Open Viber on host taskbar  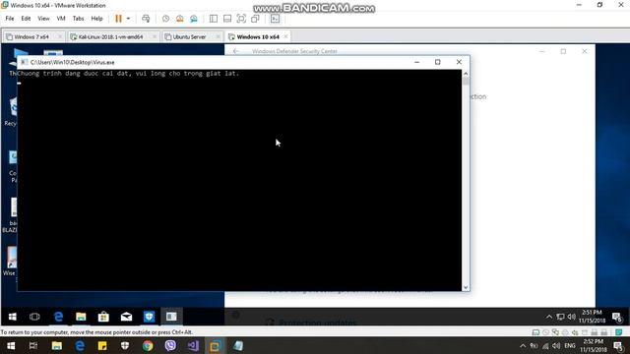pos(170,346)
